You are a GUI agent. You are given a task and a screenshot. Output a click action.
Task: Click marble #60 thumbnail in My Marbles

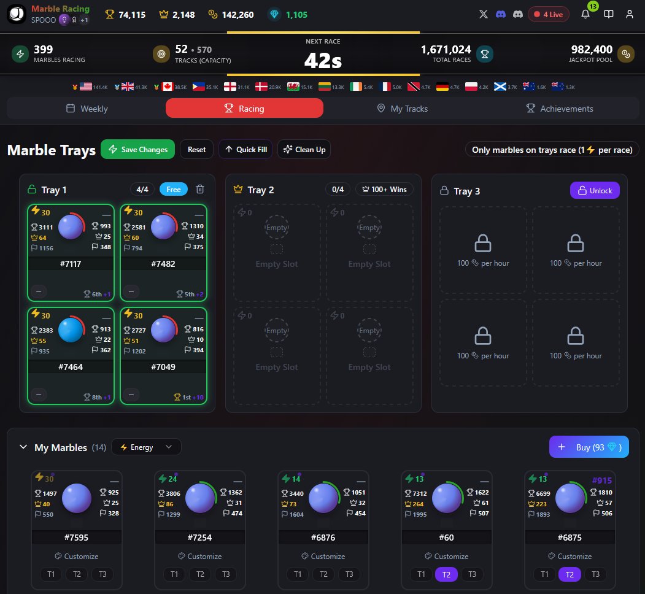(x=447, y=498)
